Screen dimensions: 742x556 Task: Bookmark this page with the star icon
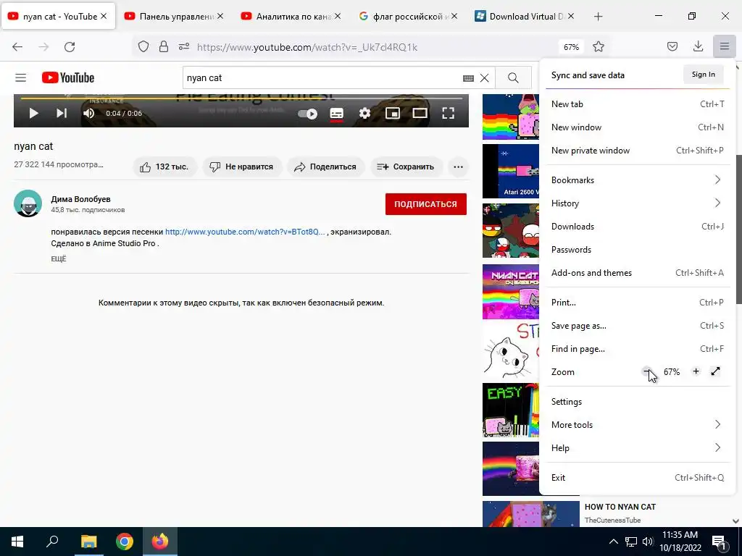[x=599, y=47]
